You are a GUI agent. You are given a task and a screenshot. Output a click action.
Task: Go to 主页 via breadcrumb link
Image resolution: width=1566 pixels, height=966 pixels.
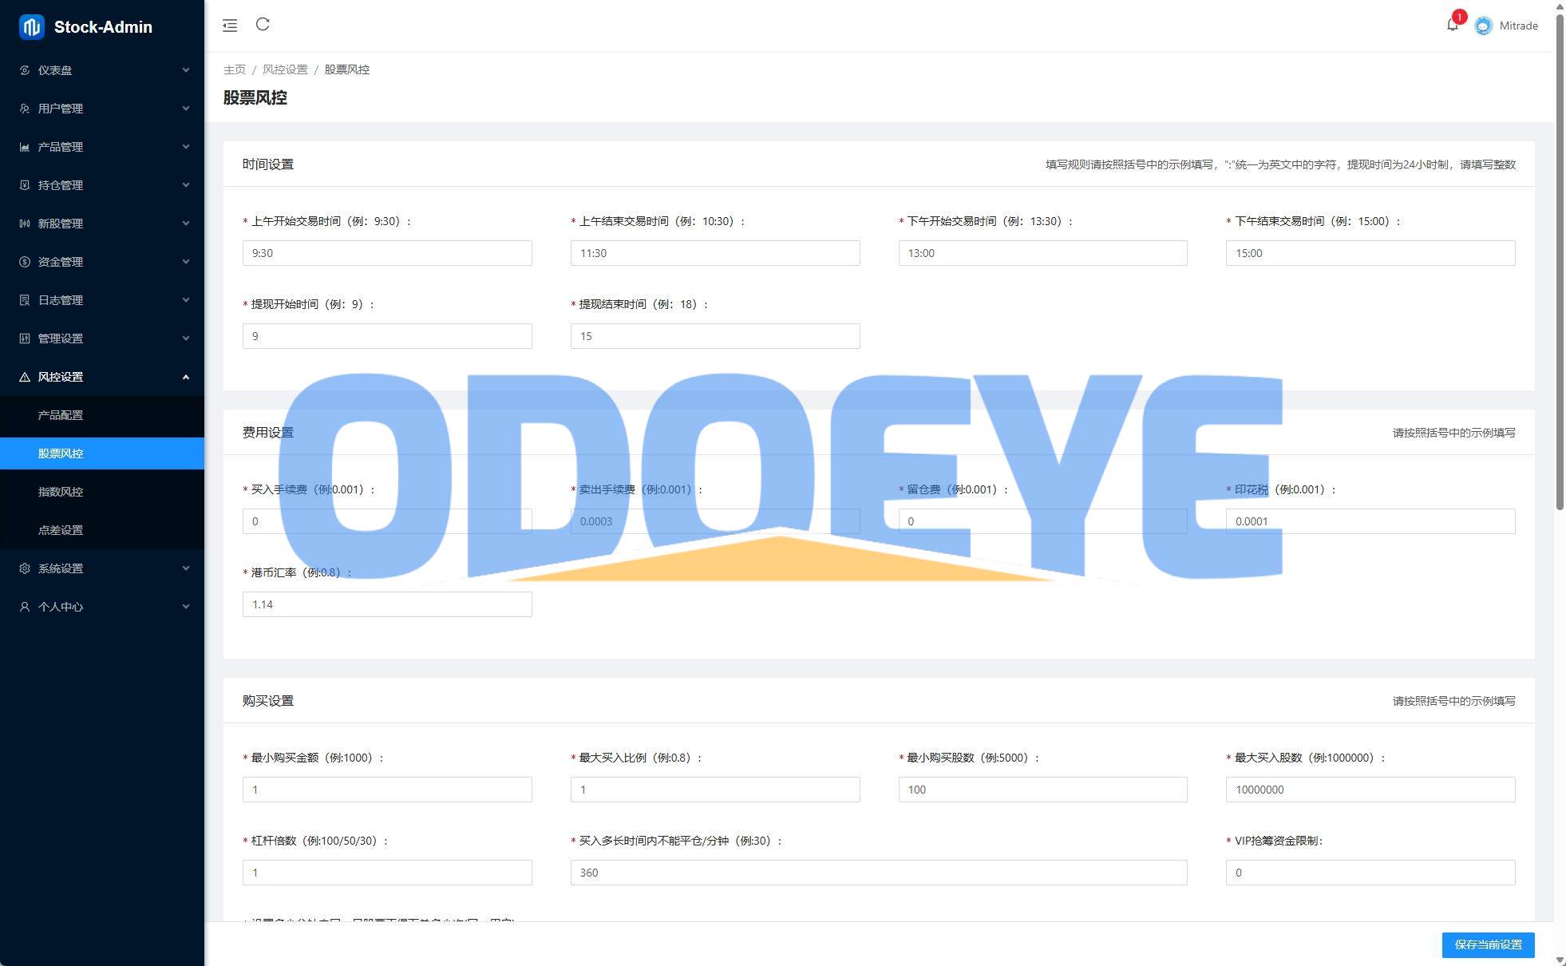[x=235, y=69]
